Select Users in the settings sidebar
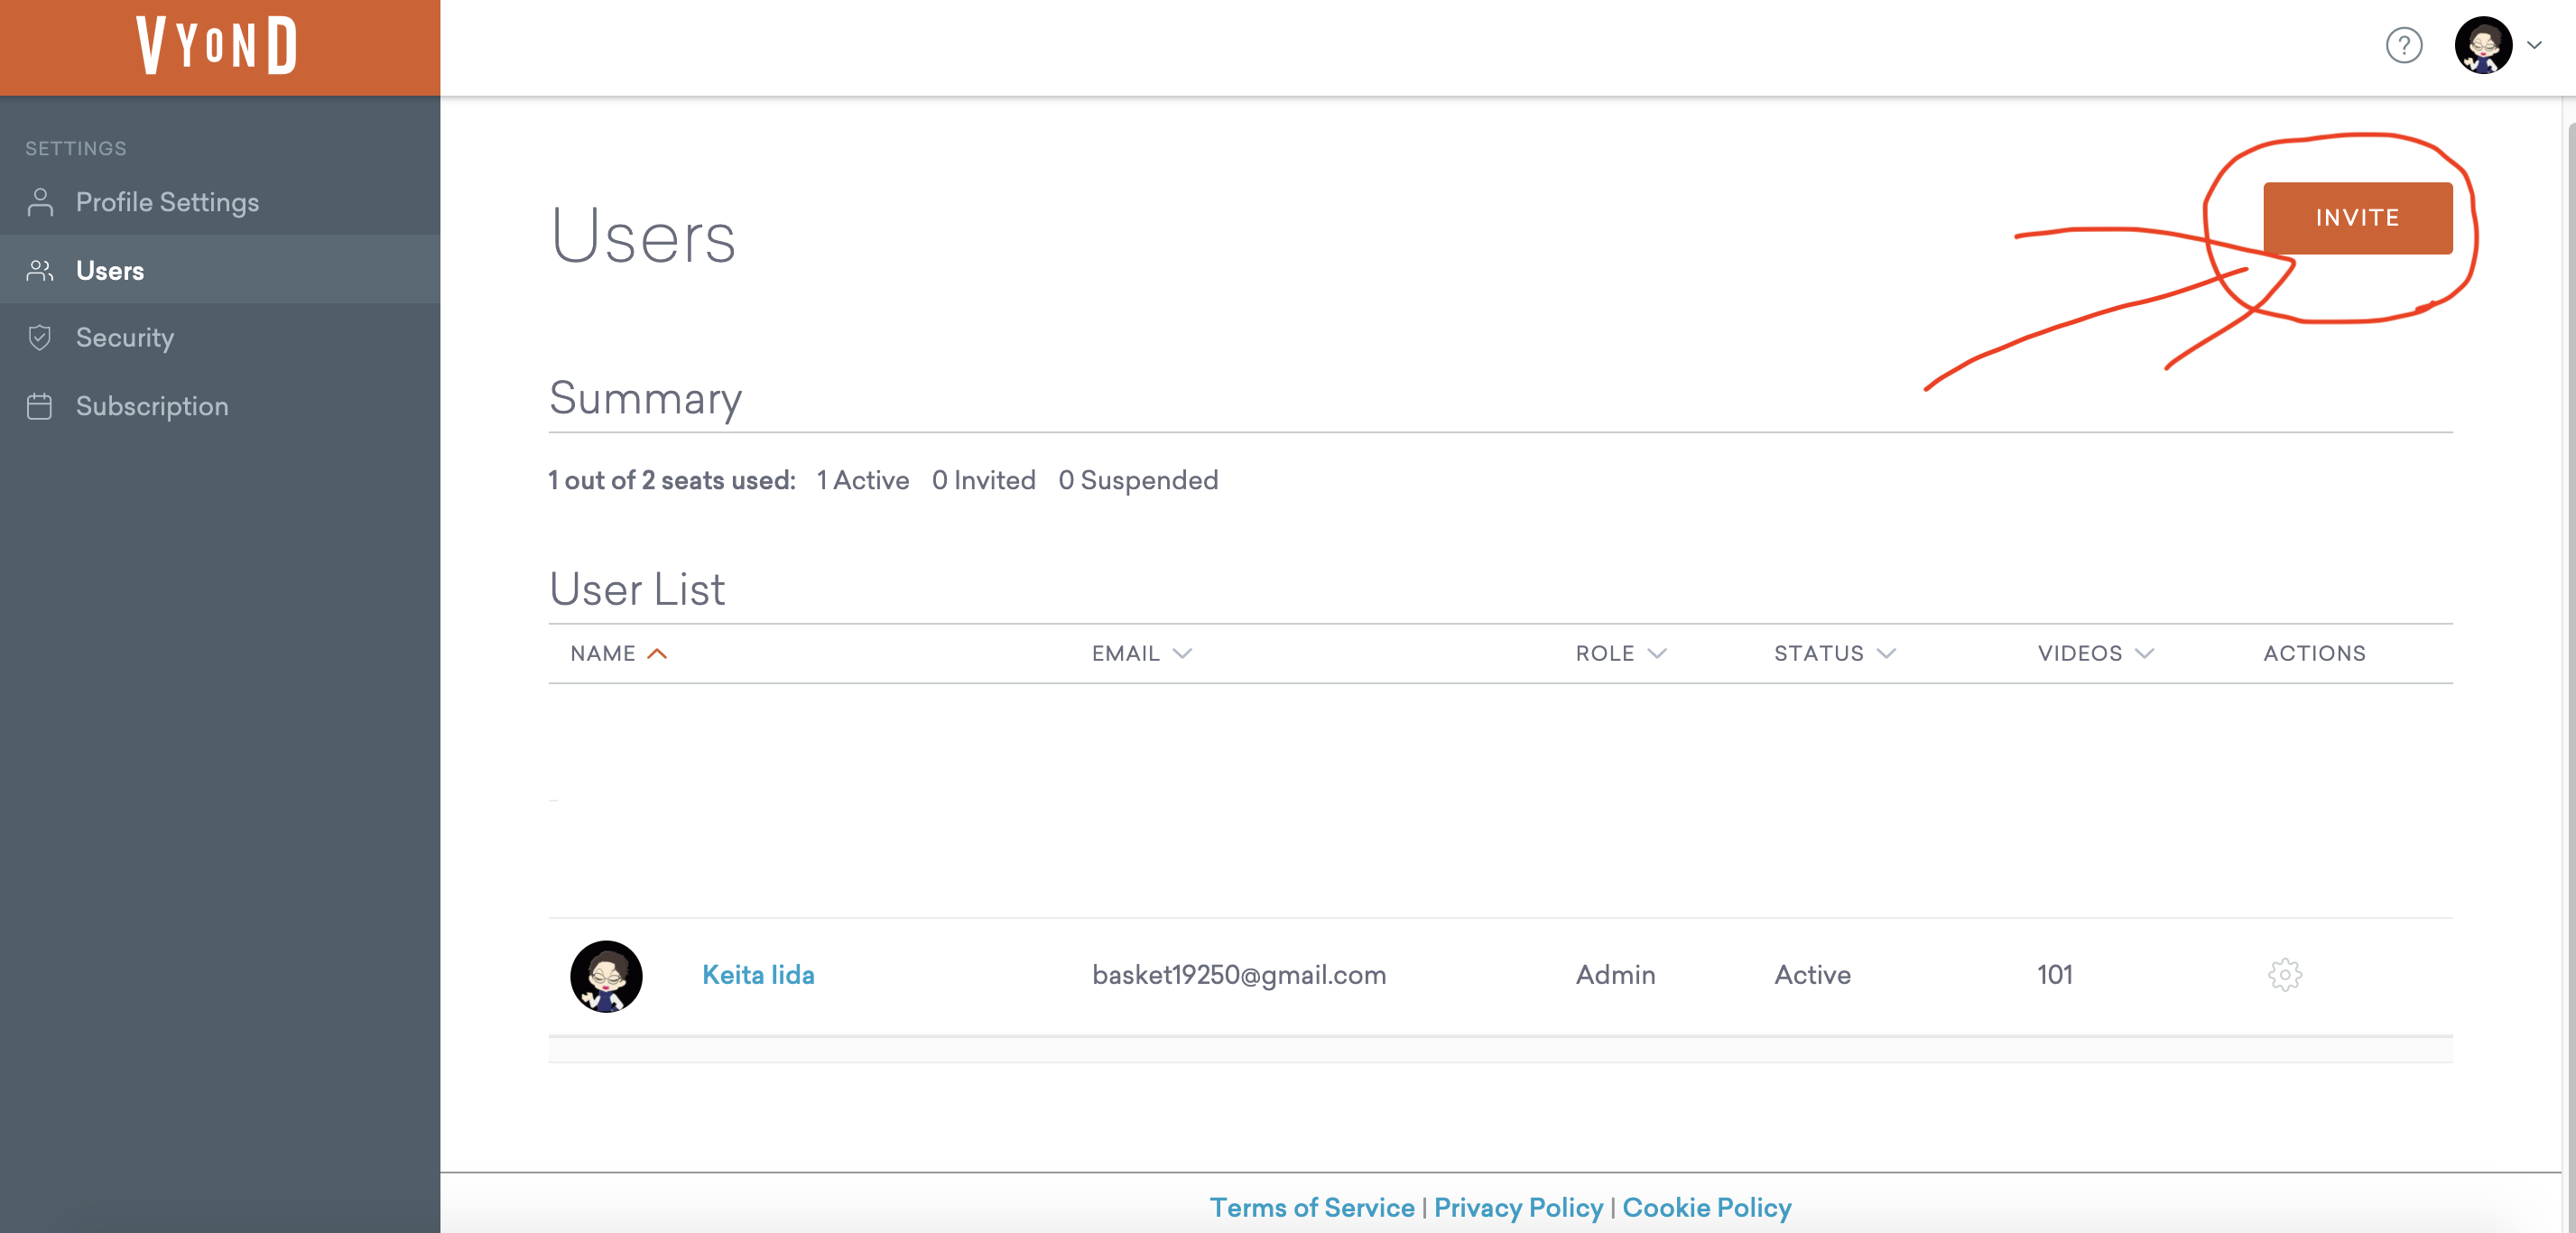Viewport: 2576px width, 1233px height. click(220, 270)
